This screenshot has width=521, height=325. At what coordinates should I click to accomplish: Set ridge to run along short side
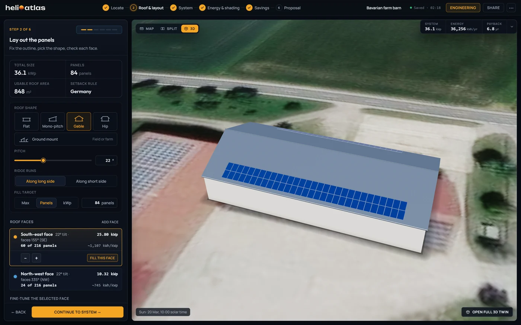[x=91, y=181]
